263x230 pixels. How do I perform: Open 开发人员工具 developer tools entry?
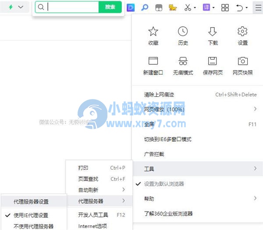[x=100, y=215]
